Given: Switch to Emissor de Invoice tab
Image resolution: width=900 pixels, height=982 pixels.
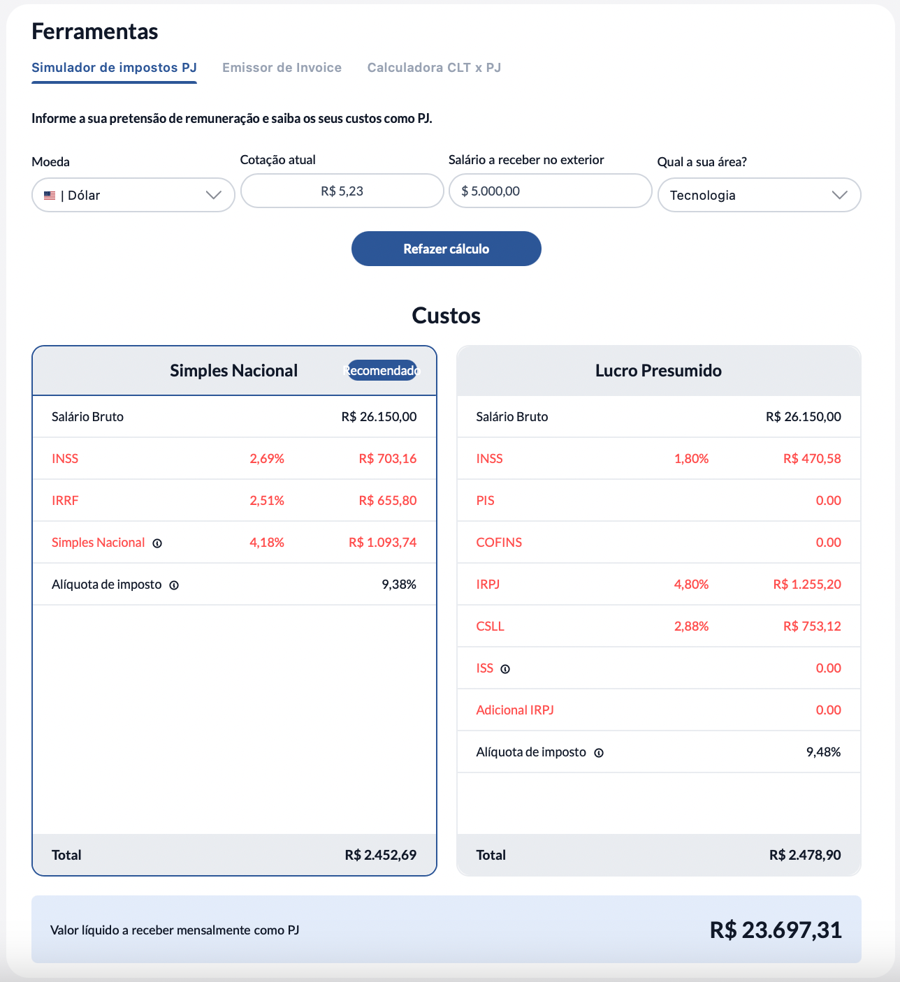Looking at the screenshot, I should tap(282, 68).
